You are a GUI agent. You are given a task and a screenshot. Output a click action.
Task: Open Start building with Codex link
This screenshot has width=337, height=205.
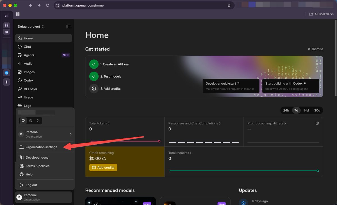click(291, 86)
